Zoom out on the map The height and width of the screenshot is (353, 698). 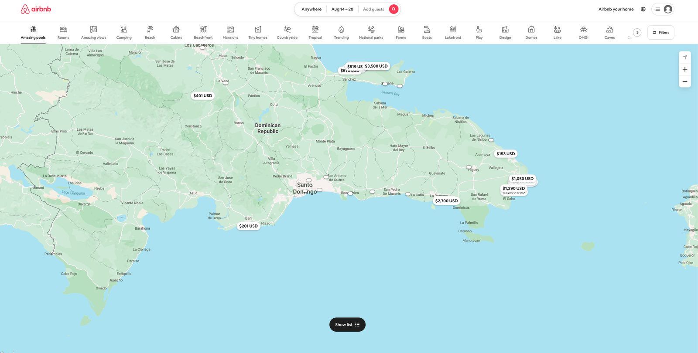(x=685, y=81)
